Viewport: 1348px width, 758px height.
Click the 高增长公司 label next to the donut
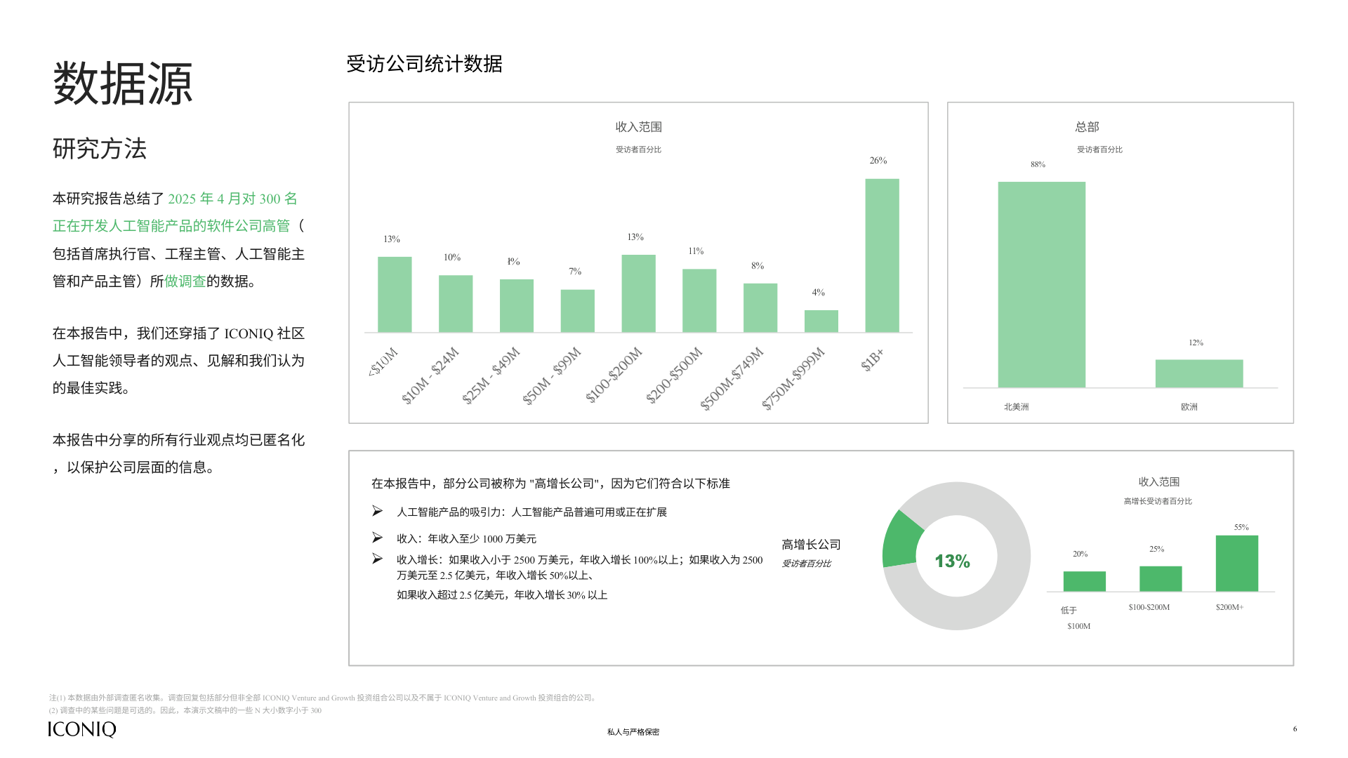(x=811, y=545)
